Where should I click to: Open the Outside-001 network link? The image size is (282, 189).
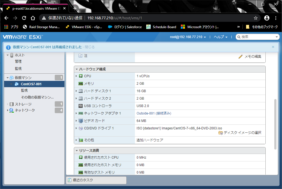[154, 113]
